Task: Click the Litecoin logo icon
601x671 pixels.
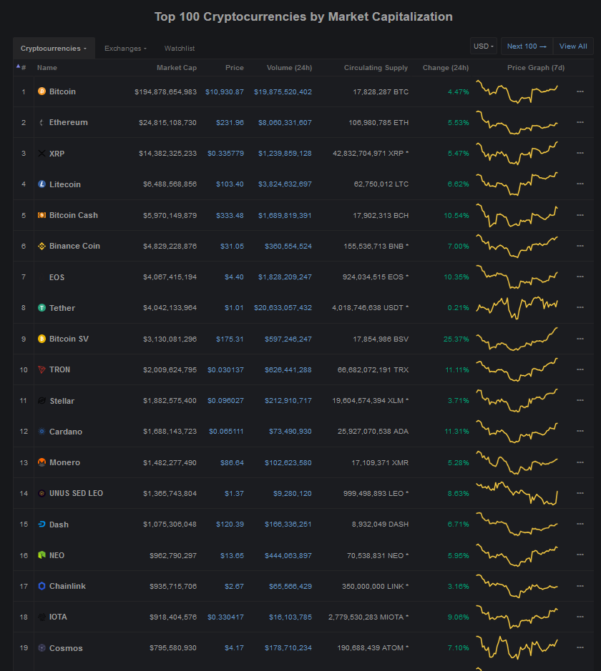Action: [41, 184]
